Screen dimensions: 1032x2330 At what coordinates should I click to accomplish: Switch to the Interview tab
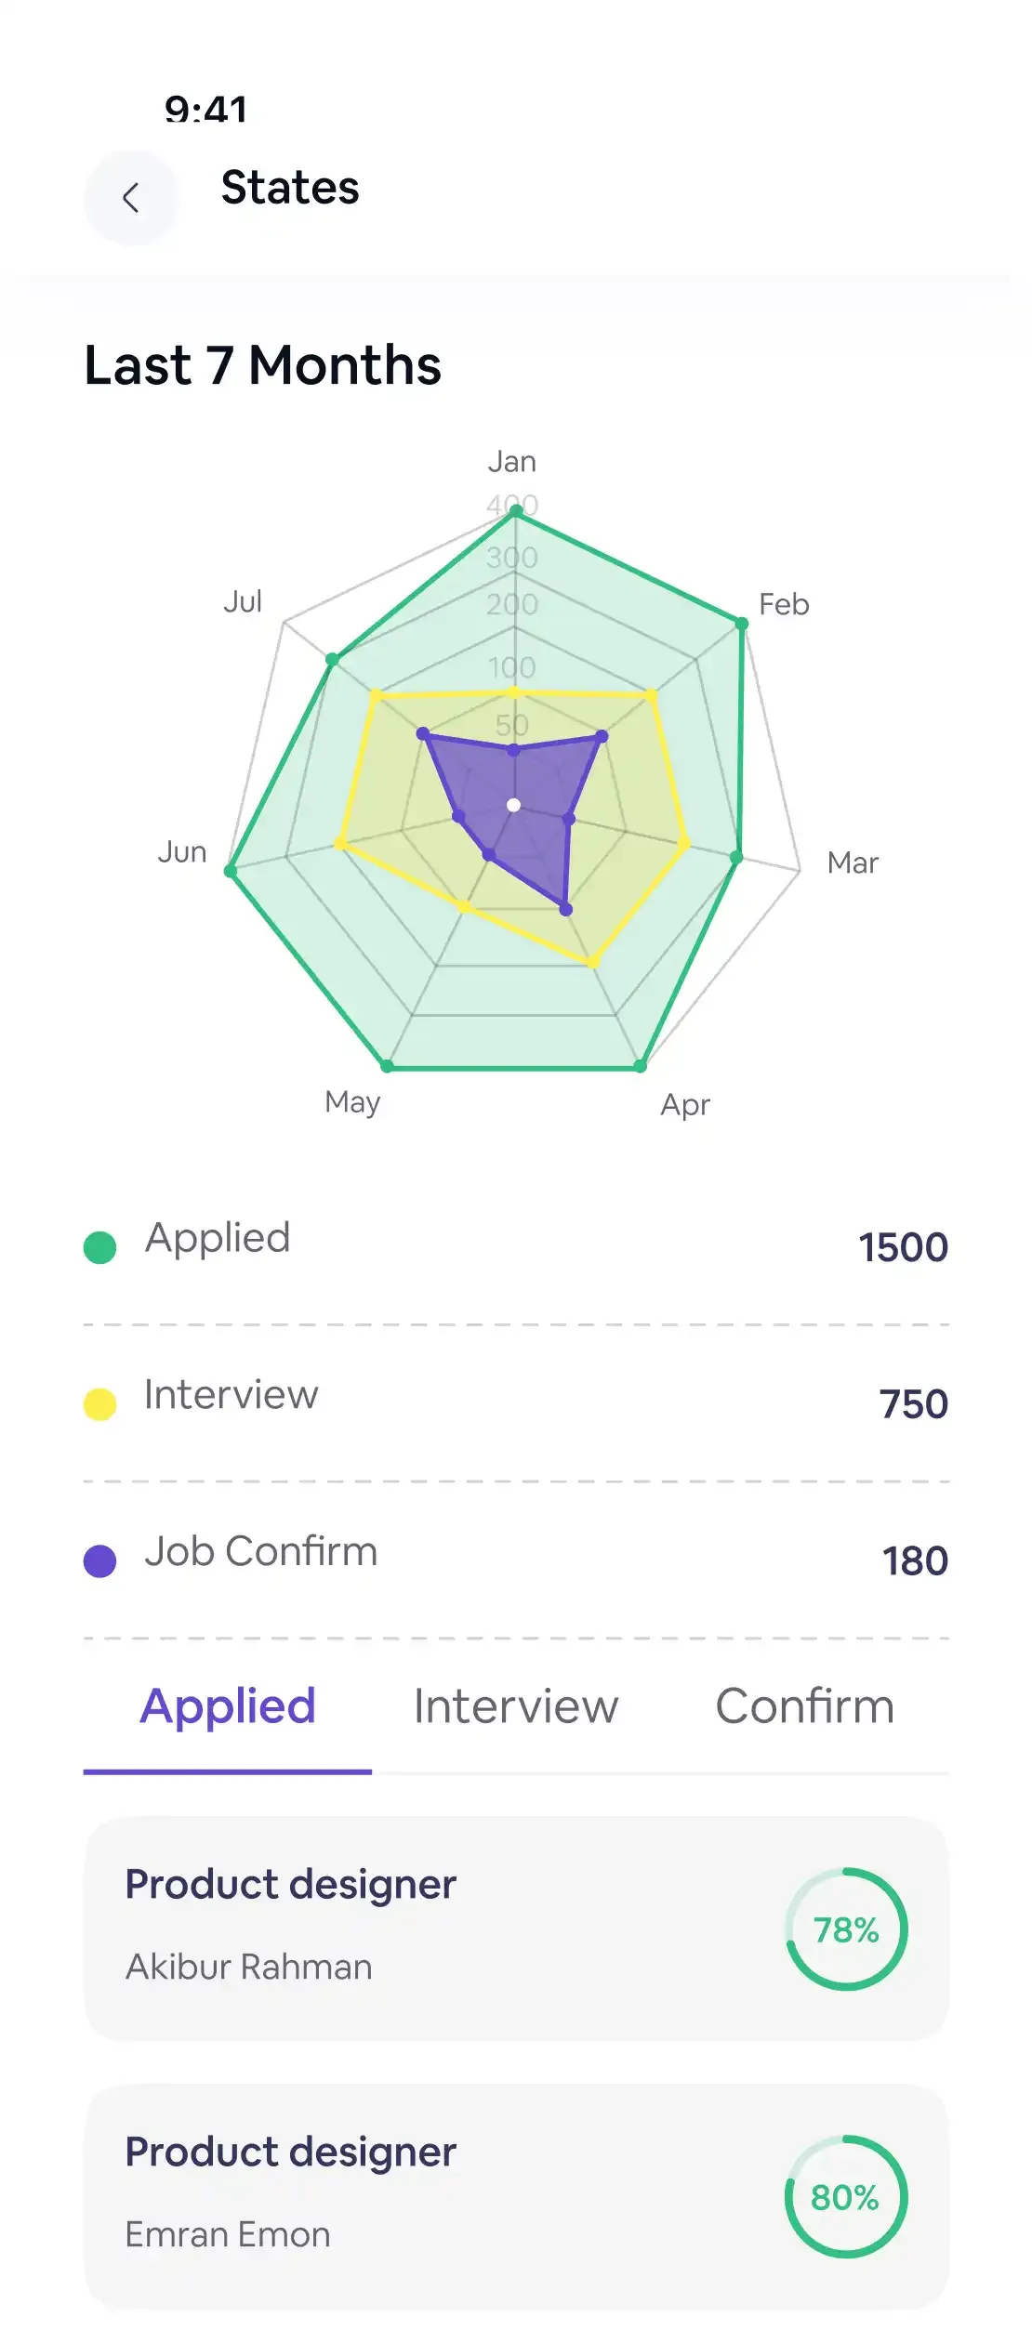click(516, 1706)
